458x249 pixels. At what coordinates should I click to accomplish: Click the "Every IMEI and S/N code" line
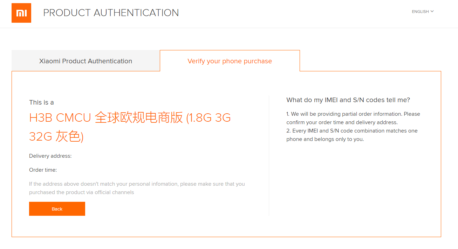(x=352, y=131)
